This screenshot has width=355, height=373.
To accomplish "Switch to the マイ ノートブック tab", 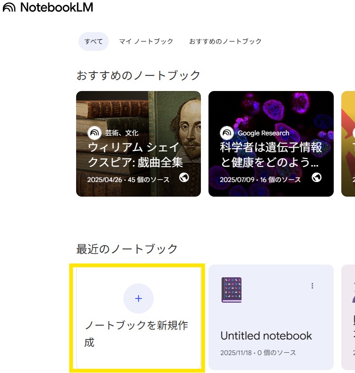I will [x=146, y=41].
